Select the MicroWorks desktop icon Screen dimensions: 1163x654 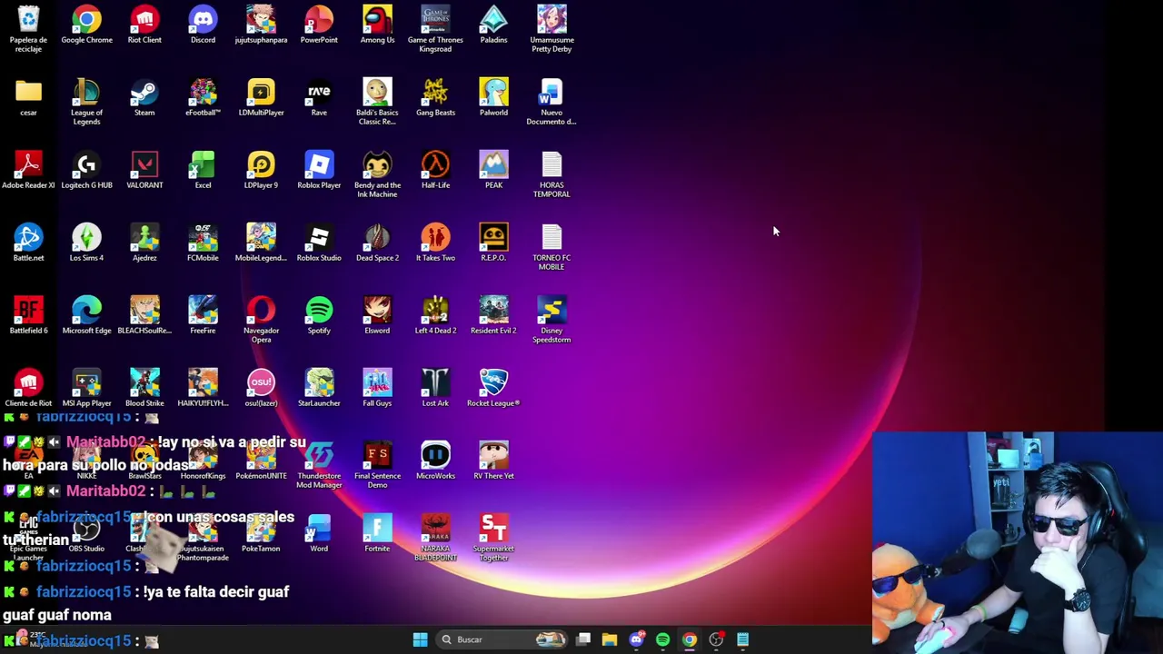(x=435, y=461)
